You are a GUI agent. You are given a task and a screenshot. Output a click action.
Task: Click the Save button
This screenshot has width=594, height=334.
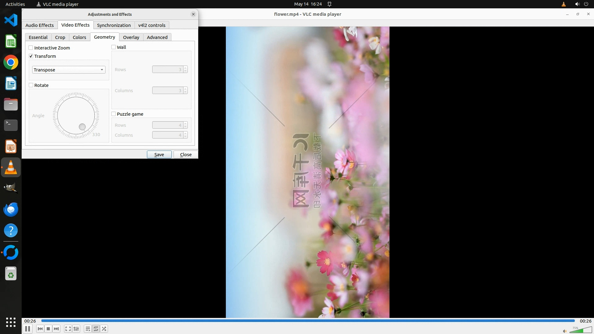(159, 154)
